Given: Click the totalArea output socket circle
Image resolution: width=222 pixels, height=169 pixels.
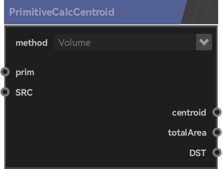Looking at the screenshot, I should click(217, 132).
